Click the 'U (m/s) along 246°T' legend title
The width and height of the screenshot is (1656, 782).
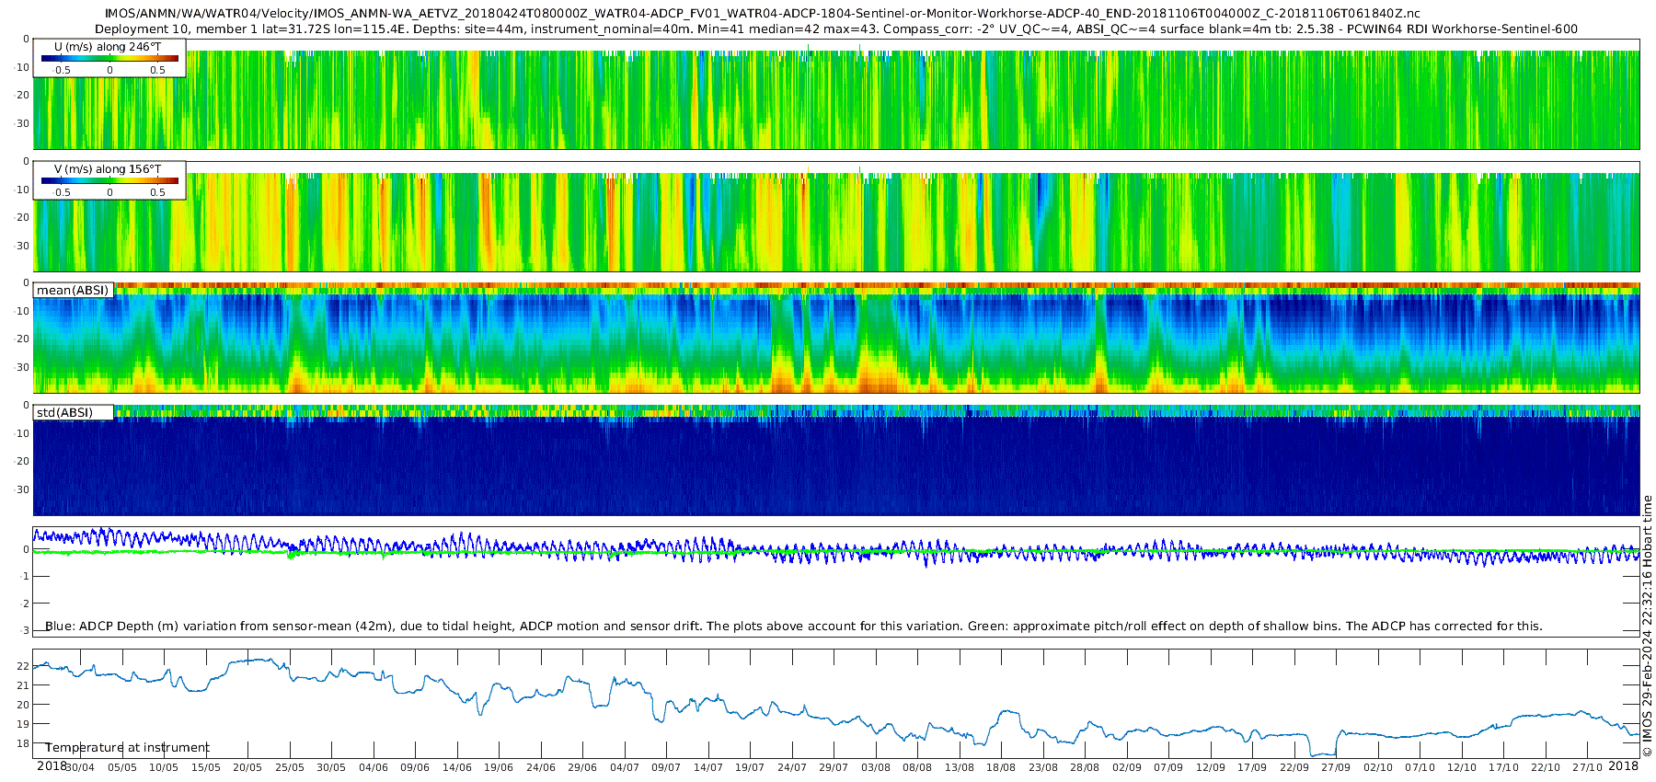pos(108,47)
